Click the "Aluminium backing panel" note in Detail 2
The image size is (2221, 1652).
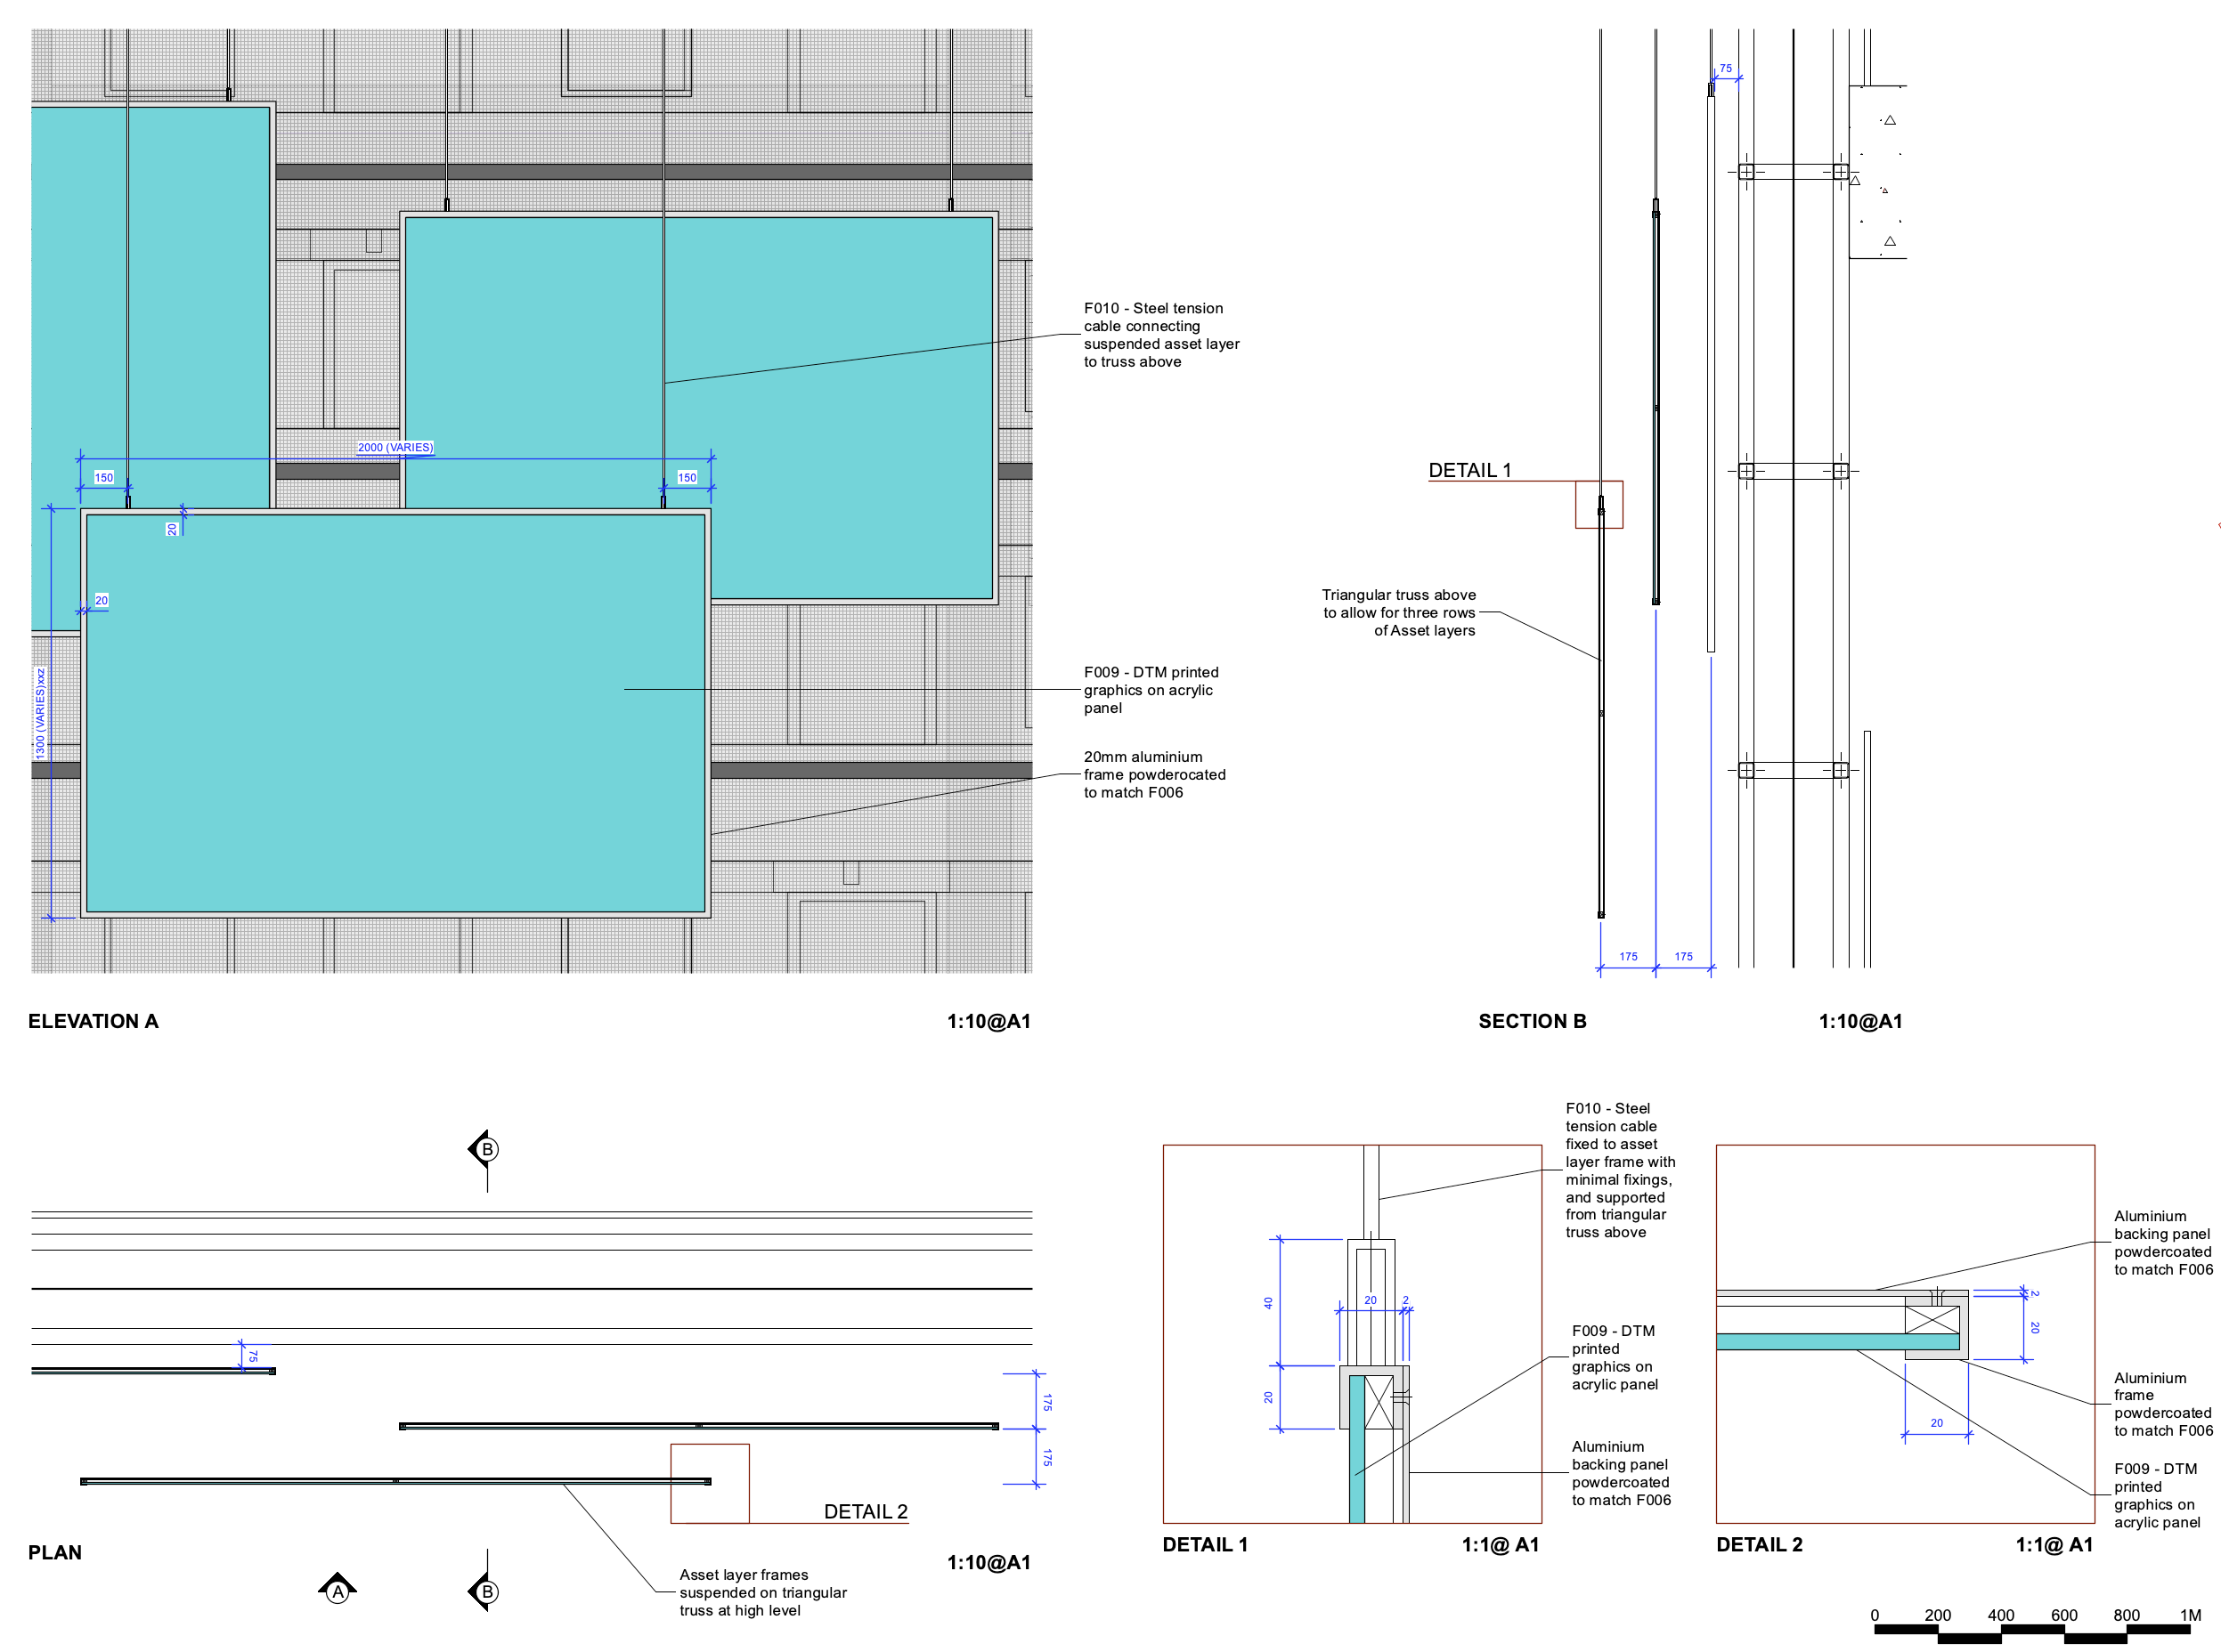pos(2162,1243)
